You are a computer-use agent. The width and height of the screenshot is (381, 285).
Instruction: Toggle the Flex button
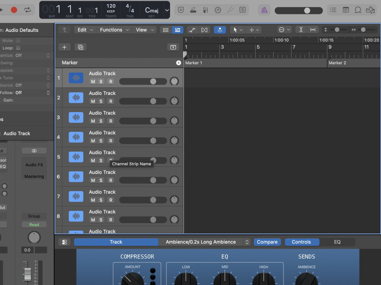pos(205,30)
